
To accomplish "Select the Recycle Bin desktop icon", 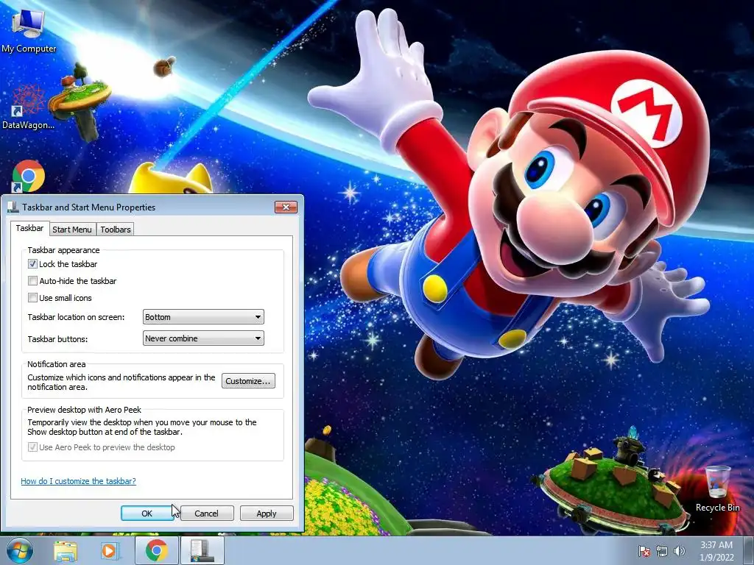I will (x=717, y=489).
